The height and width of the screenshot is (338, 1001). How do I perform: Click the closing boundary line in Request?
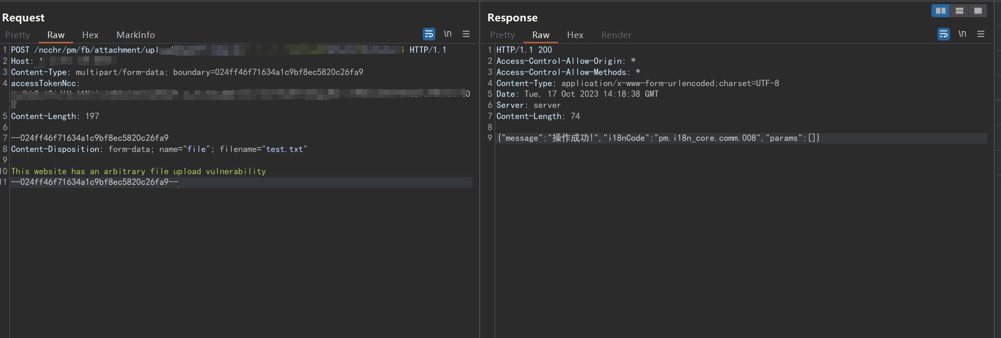click(x=95, y=182)
